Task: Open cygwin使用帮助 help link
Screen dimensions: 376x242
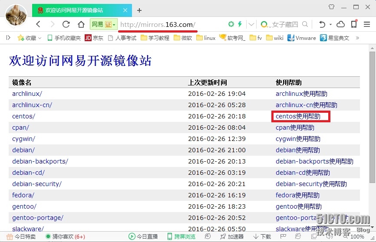Action: pyautogui.click(x=298, y=139)
